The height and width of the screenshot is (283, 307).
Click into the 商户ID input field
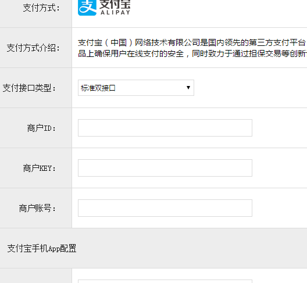click(x=165, y=128)
